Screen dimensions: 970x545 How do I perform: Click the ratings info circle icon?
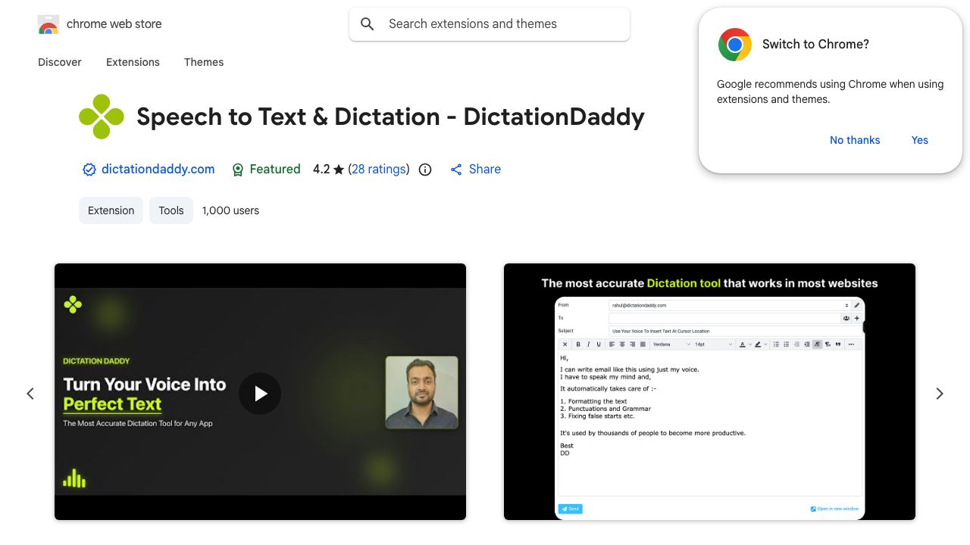[x=425, y=170]
